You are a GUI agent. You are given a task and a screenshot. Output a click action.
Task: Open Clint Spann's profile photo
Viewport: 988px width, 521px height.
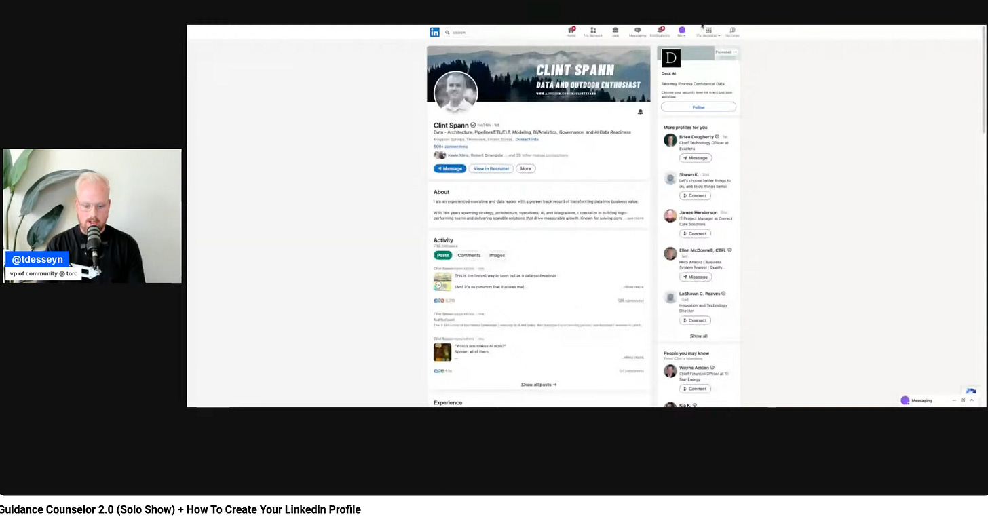click(456, 92)
